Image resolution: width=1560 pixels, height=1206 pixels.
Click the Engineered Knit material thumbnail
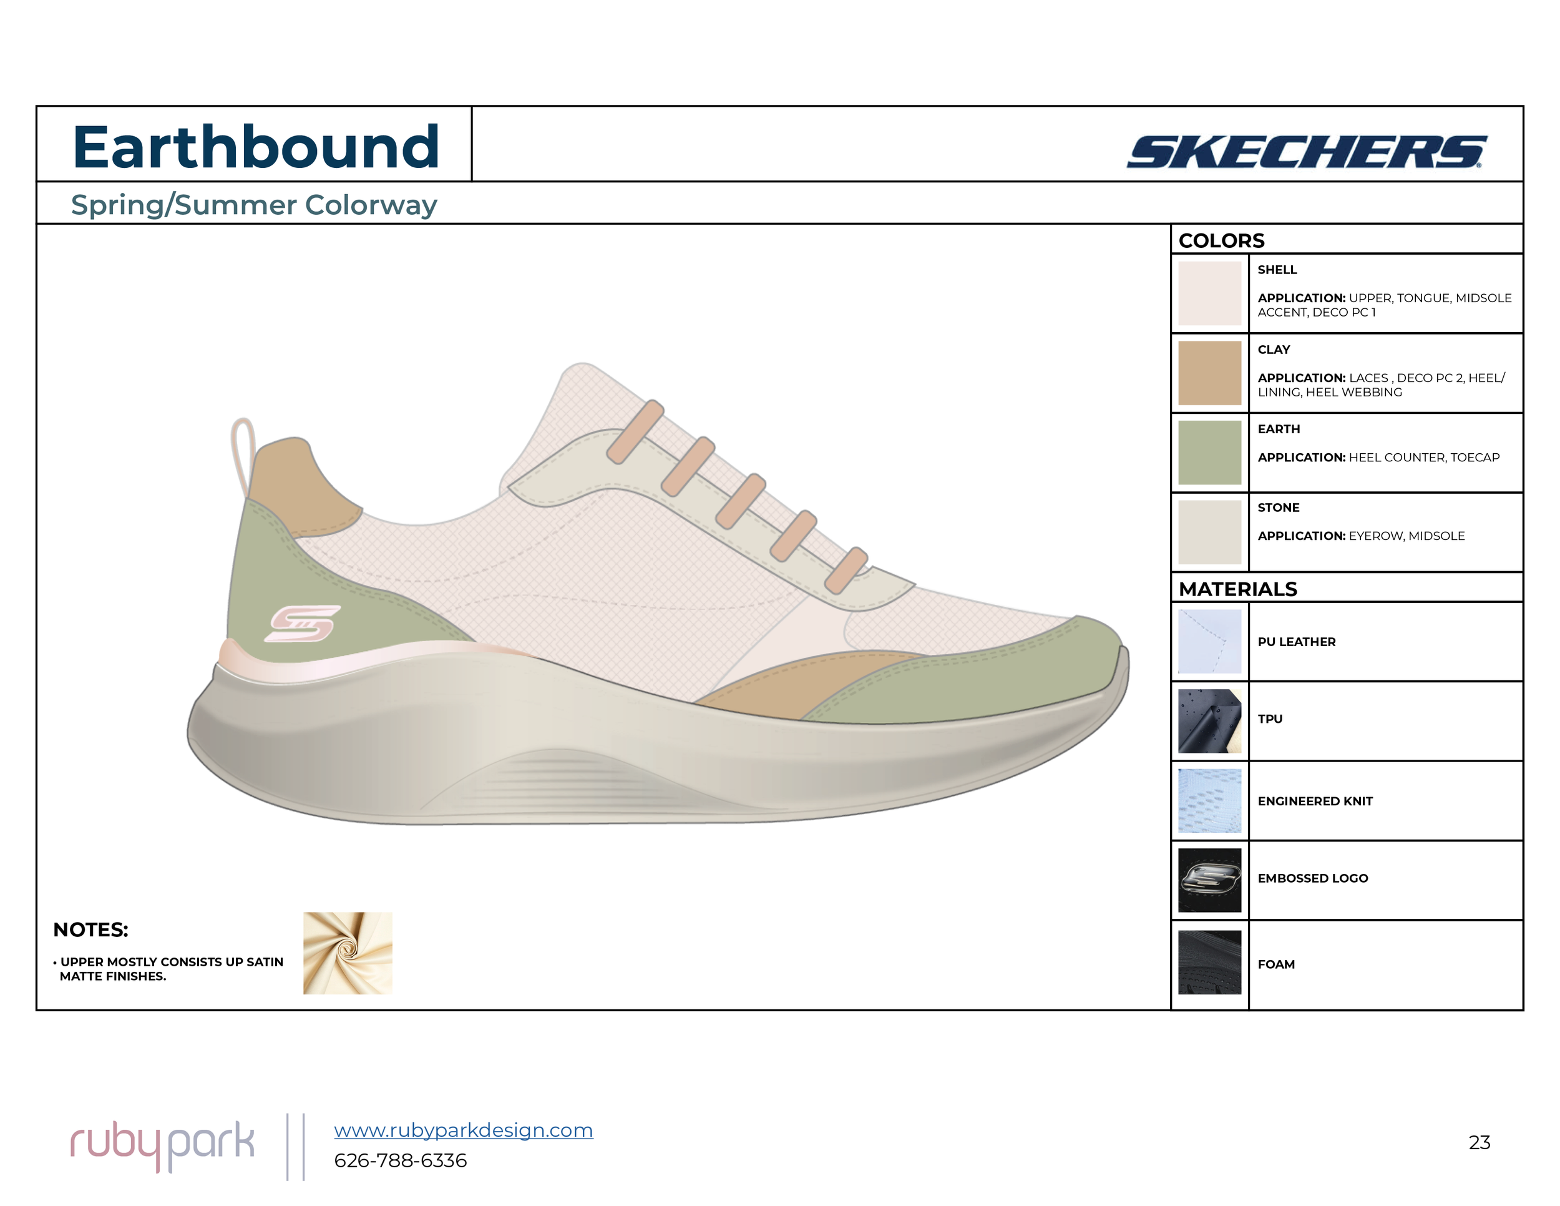[1209, 800]
